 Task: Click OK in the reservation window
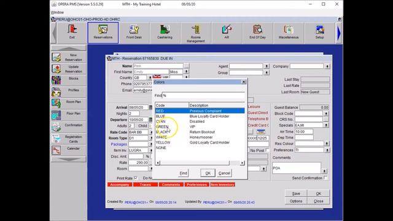[319, 194]
